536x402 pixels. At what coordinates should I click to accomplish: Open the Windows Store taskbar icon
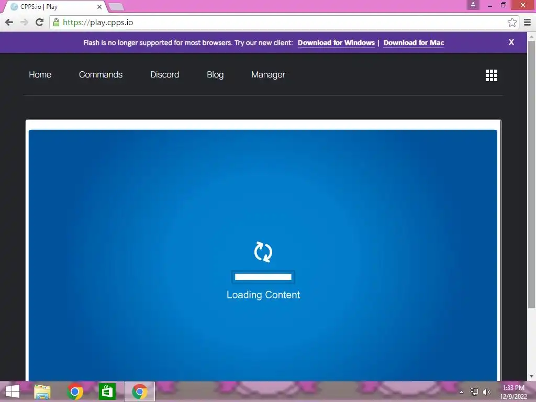[x=107, y=392]
